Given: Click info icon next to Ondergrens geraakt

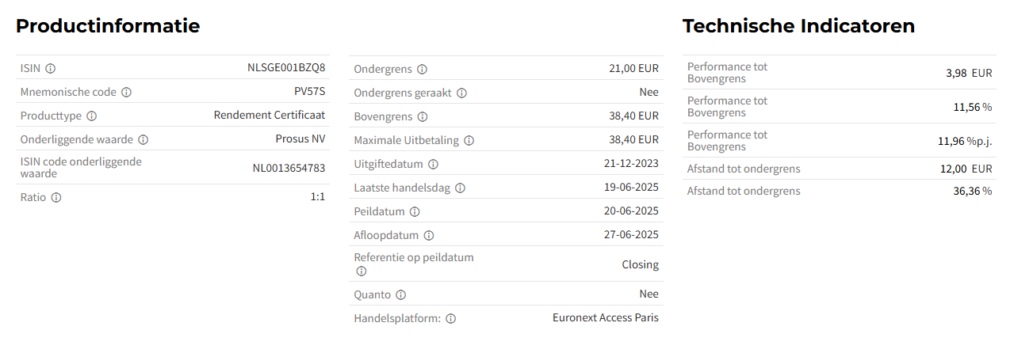Looking at the screenshot, I should coord(462,93).
